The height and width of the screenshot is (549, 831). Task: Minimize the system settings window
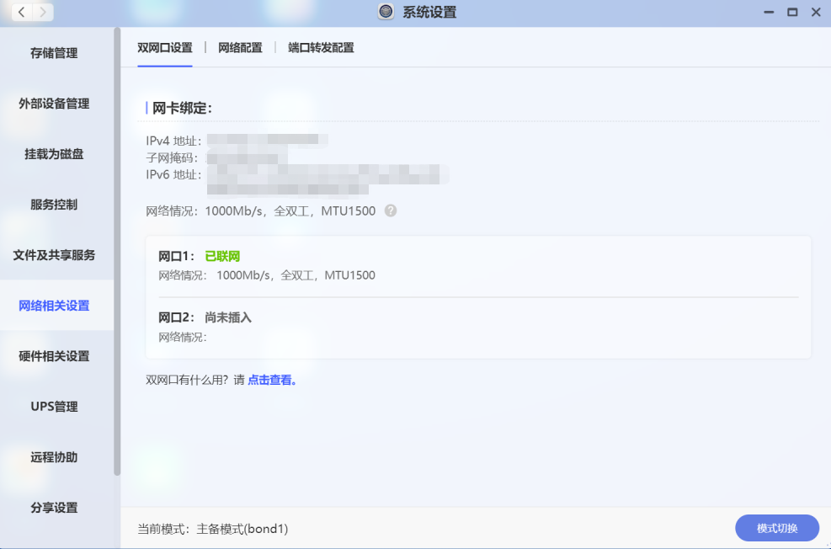pyautogui.click(x=769, y=12)
